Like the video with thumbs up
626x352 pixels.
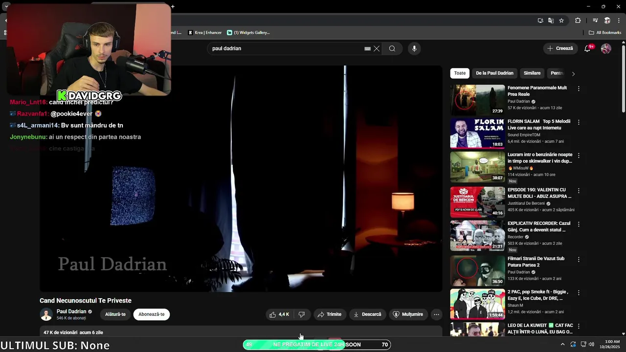(279, 314)
